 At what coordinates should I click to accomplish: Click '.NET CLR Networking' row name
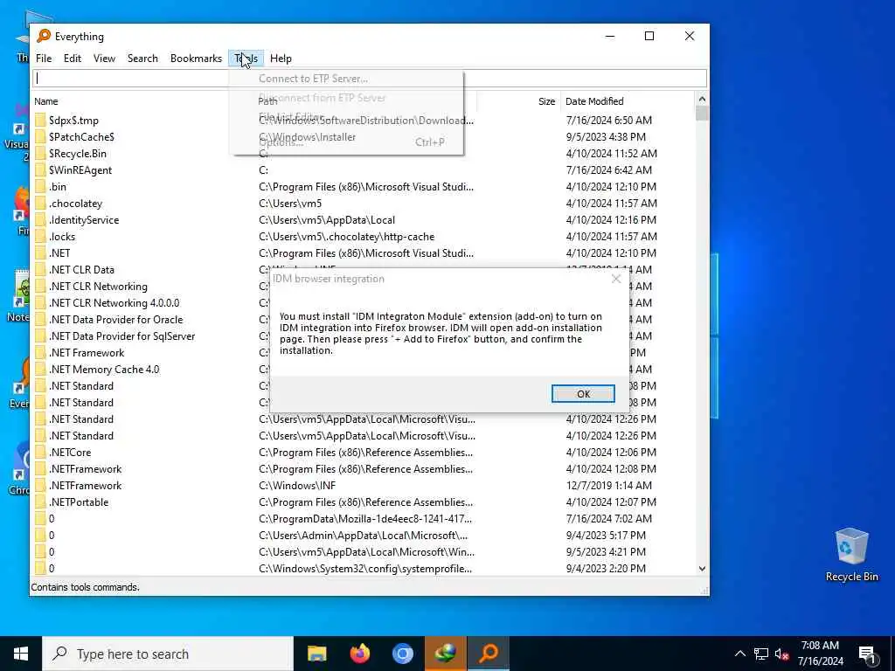pyautogui.click(x=98, y=287)
